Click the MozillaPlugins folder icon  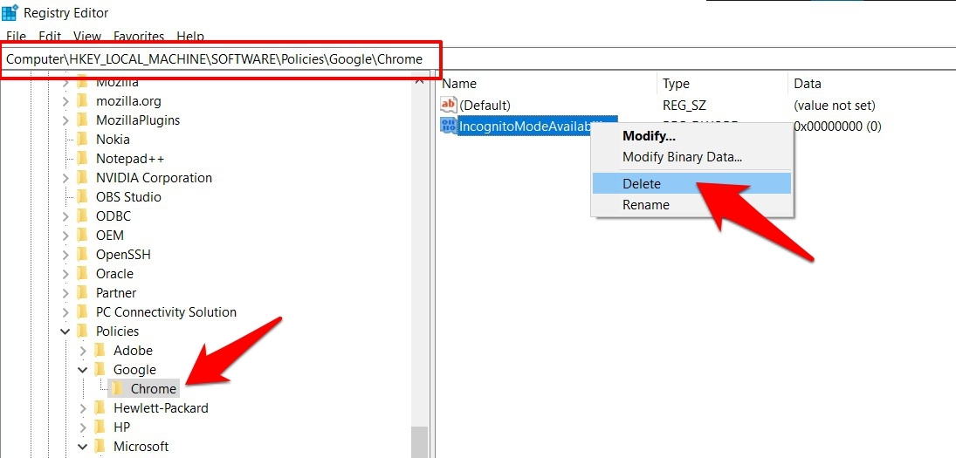tap(83, 120)
